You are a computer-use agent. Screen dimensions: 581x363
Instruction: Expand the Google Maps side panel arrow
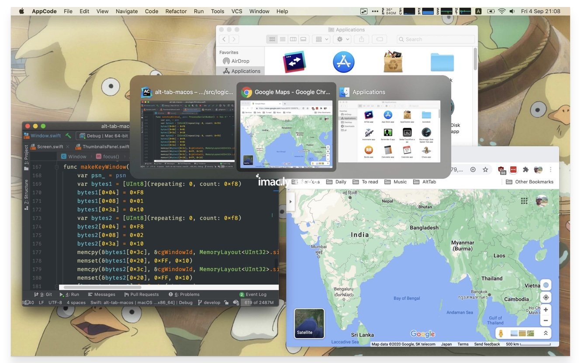pos(290,202)
